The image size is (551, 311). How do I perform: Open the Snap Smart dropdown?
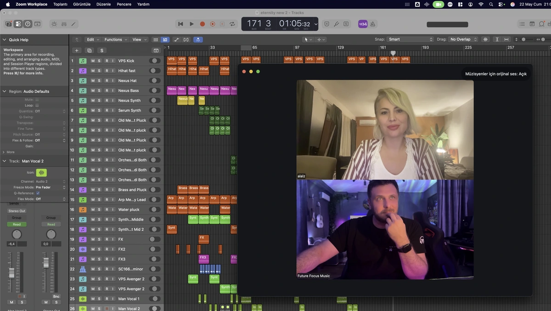tap(410, 40)
